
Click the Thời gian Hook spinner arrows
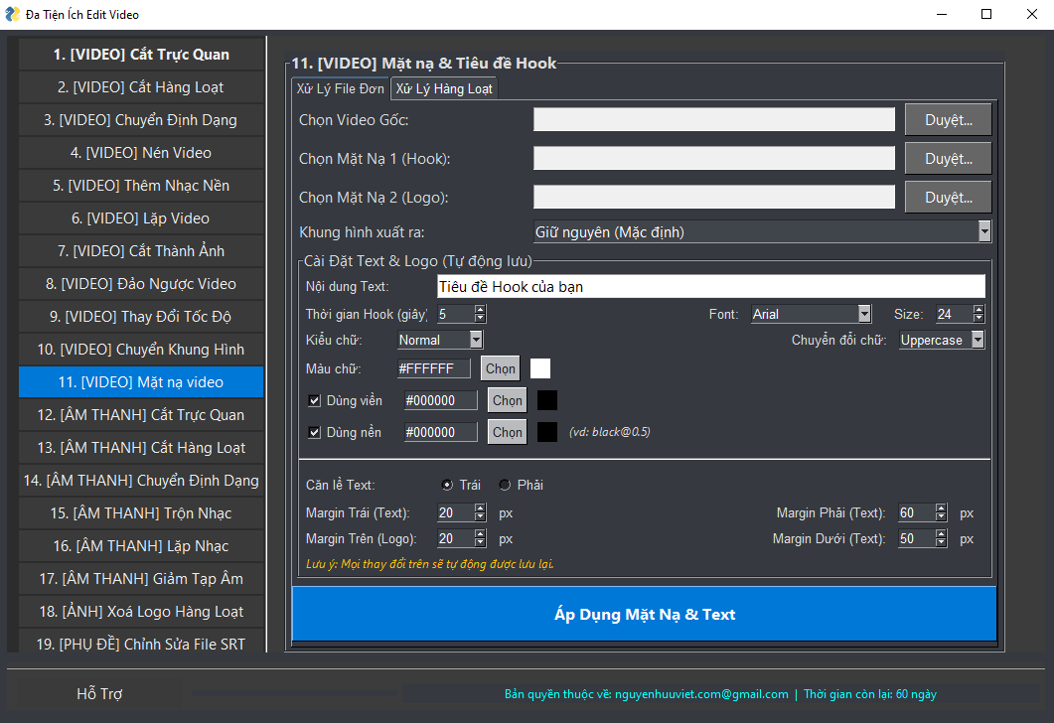[x=480, y=314]
